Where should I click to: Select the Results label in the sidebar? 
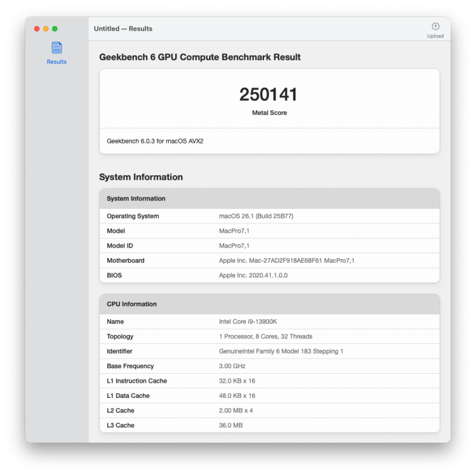(x=56, y=62)
